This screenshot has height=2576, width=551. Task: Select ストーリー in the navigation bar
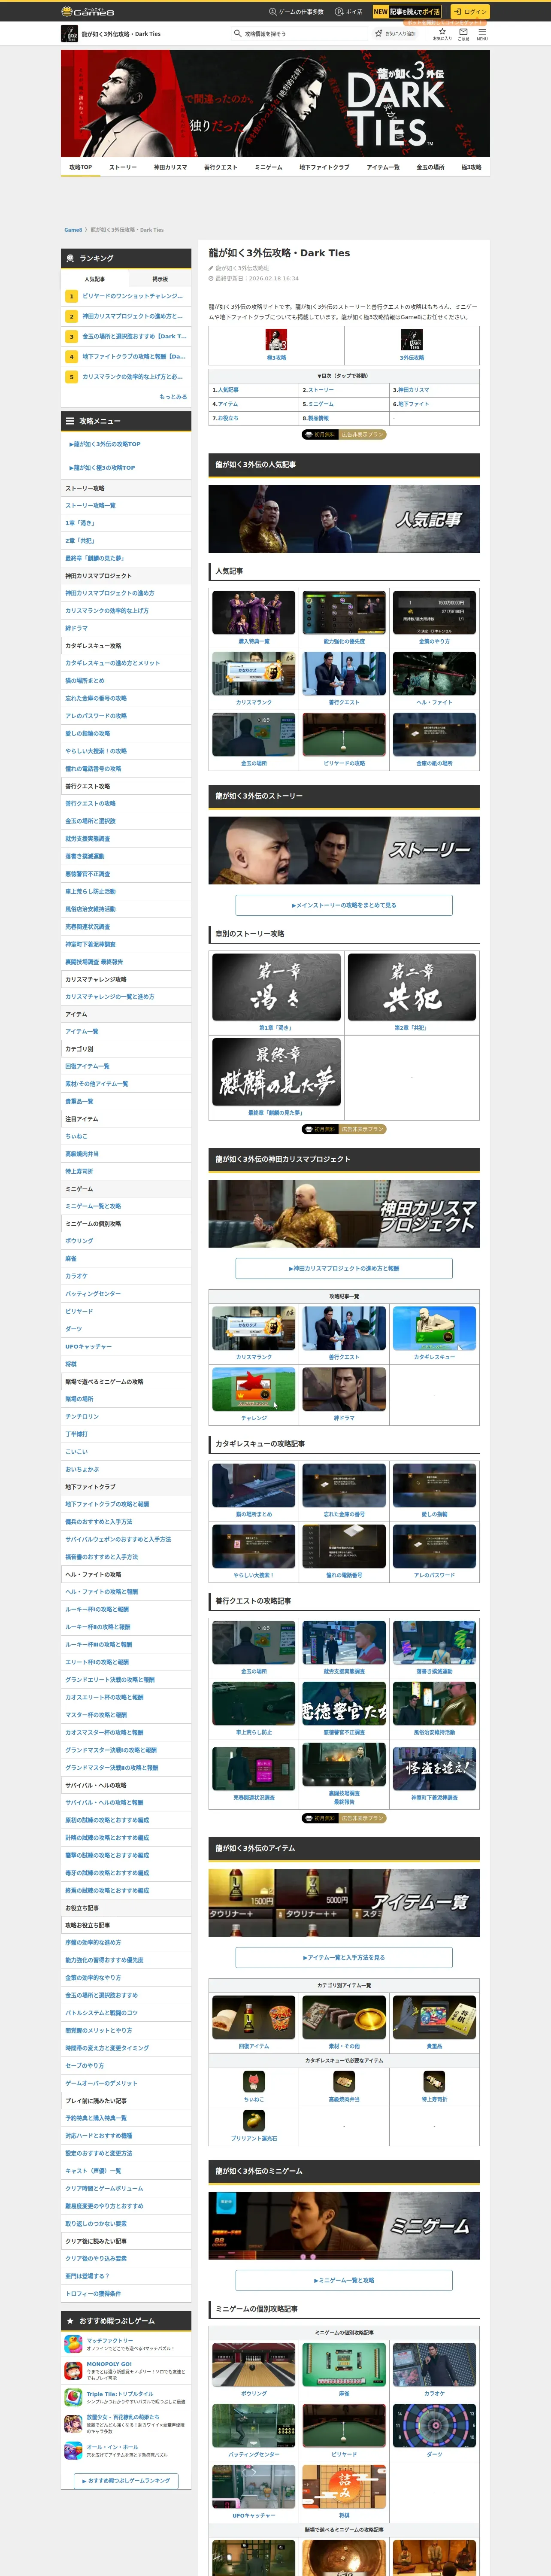(x=123, y=167)
